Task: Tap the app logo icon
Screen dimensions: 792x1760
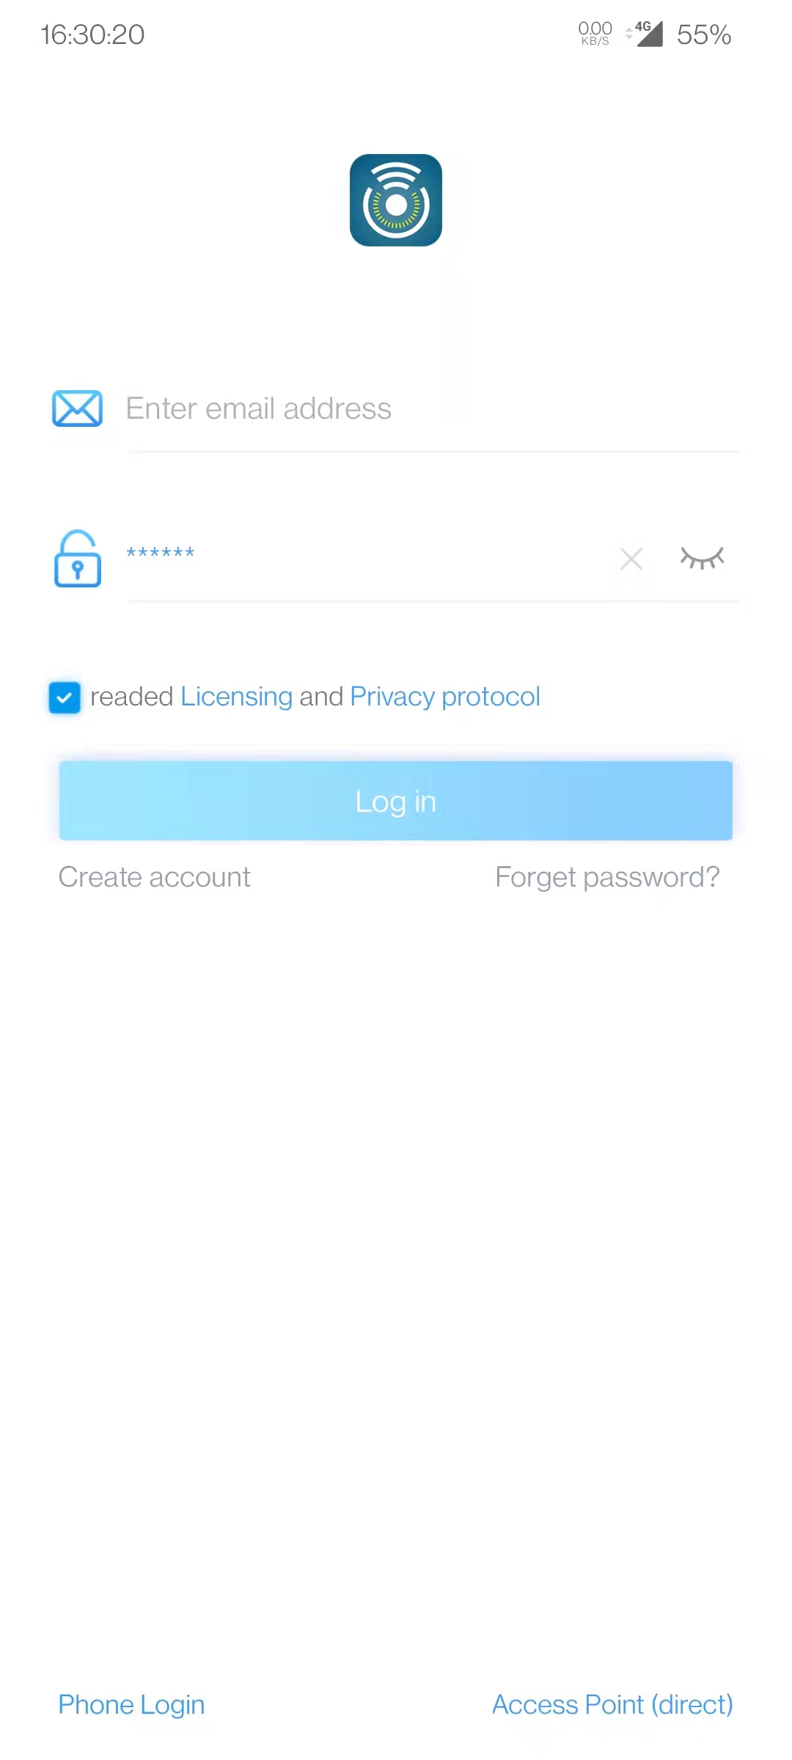Action: [396, 200]
